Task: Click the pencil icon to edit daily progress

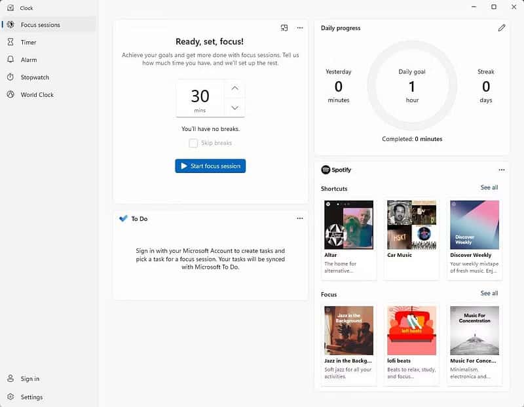Action: [x=501, y=28]
